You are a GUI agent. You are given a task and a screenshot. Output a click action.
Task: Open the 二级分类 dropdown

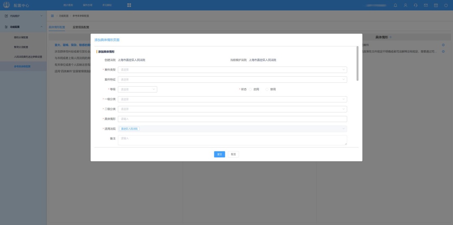(232, 109)
